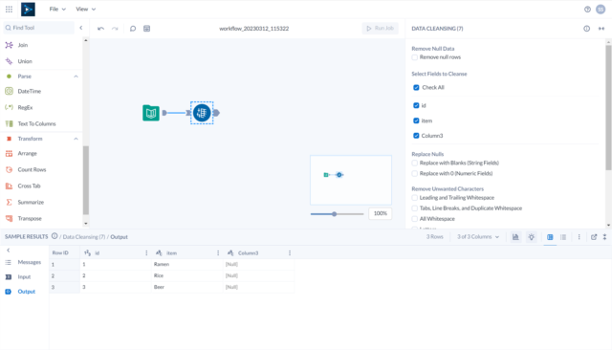Open Data Cleansing info icon
Viewport: 612px width, 350px height.
(x=586, y=29)
